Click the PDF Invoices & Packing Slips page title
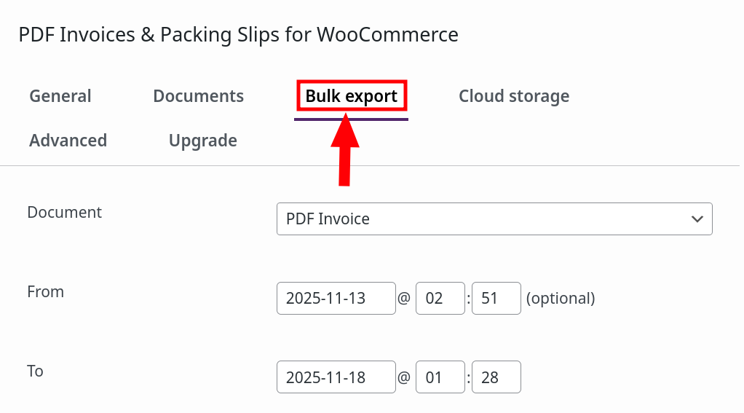 pyautogui.click(x=238, y=34)
